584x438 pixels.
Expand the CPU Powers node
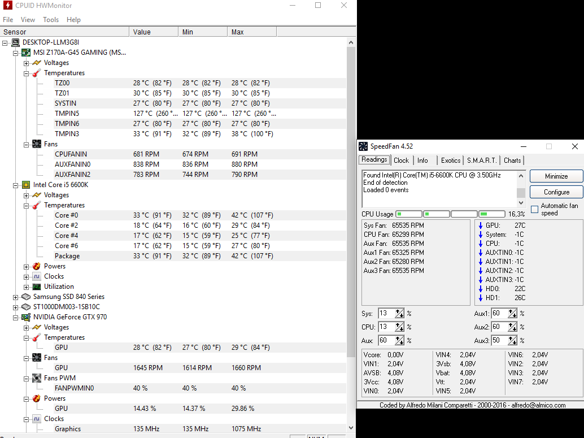[x=26, y=267]
